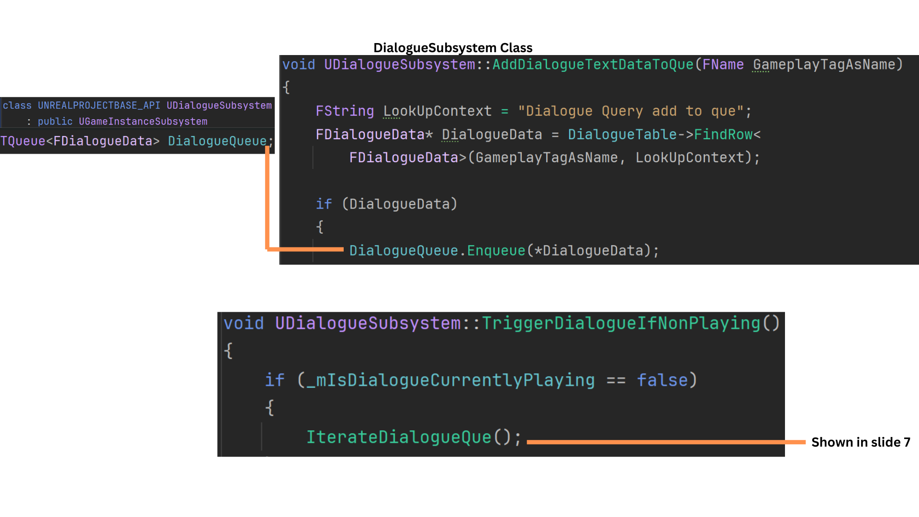Viewport: 919px width, 517px height.
Task: Click the DialogueTable identifier
Action: (622, 135)
